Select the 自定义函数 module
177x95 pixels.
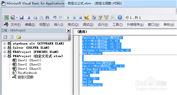coord(26,77)
